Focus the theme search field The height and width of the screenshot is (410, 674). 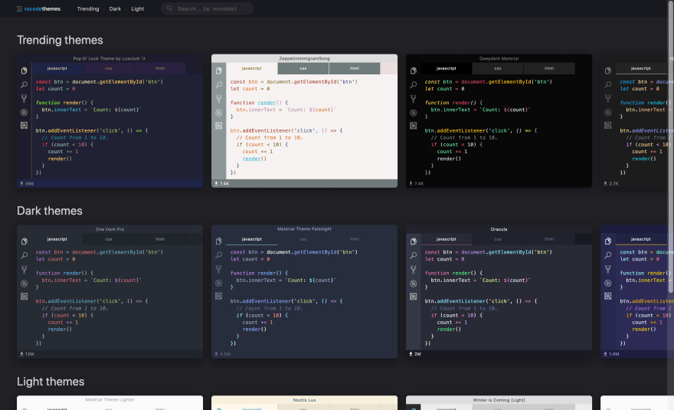207,8
